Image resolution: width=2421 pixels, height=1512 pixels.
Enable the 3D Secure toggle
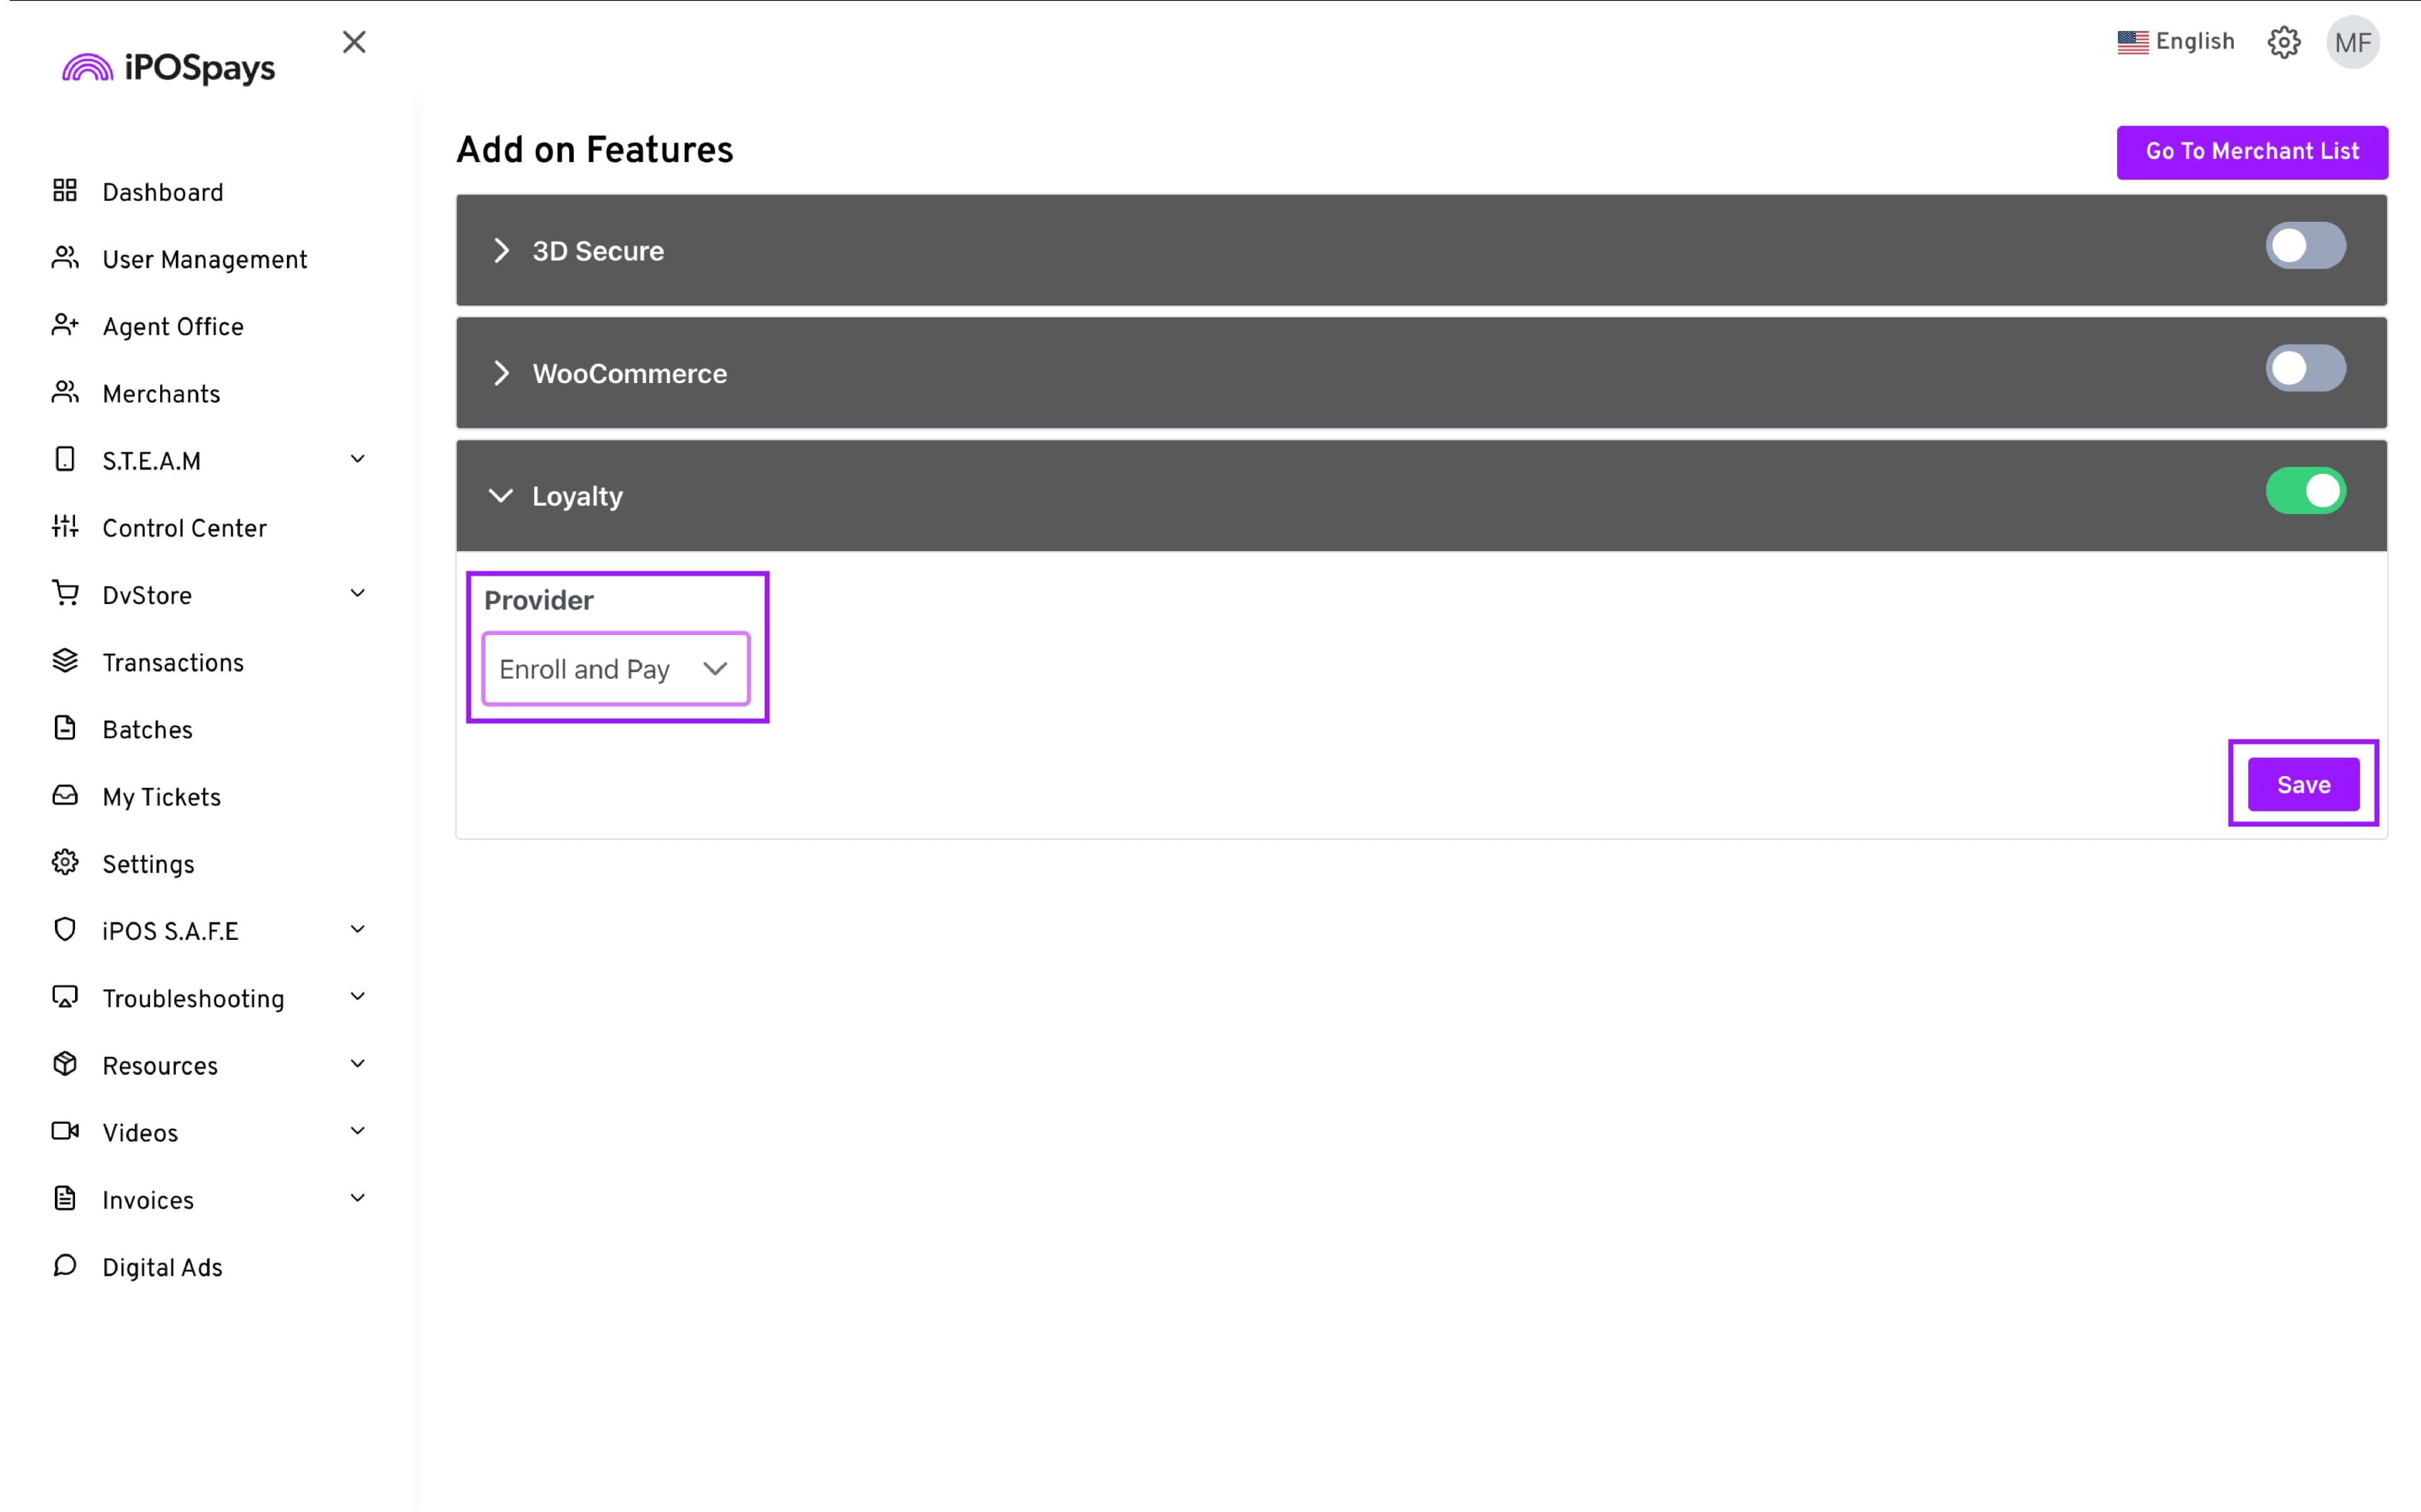[2305, 246]
